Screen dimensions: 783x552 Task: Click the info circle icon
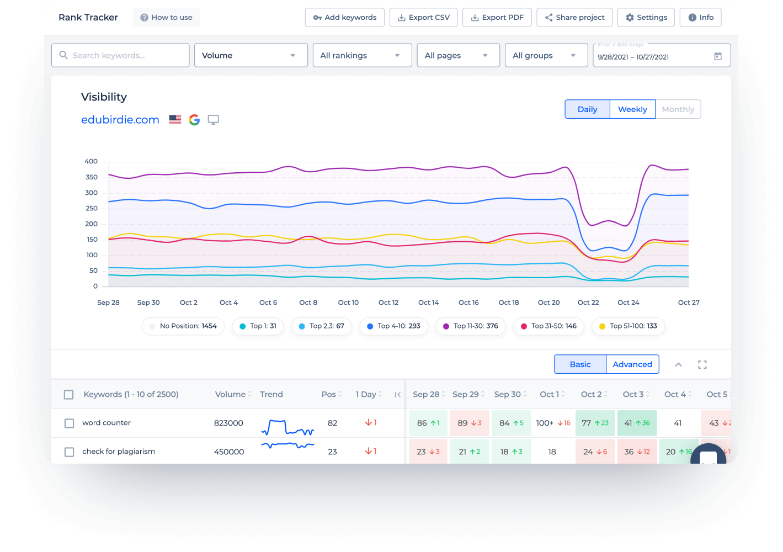click(692, 18)
